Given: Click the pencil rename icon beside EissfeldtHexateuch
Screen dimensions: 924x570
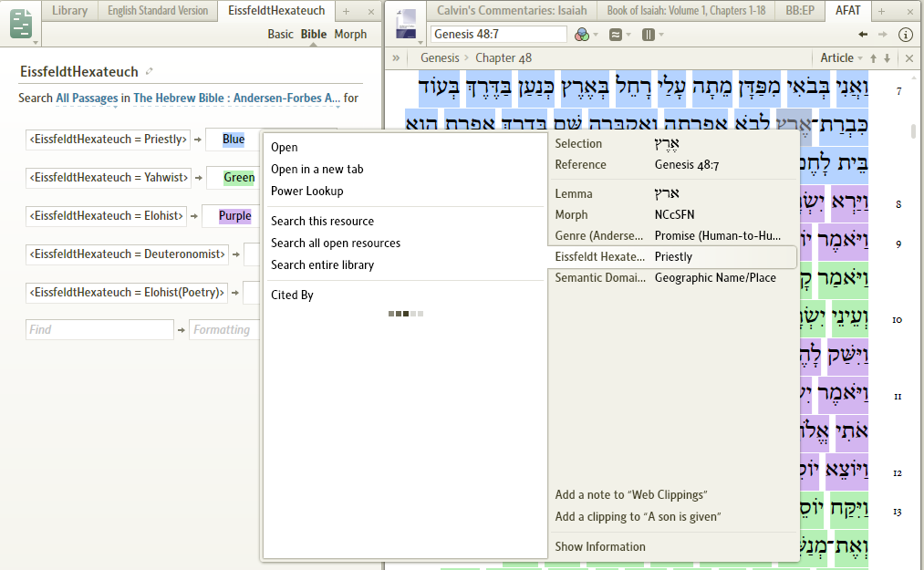Looking at the screenshot, I should click(149, 71).
